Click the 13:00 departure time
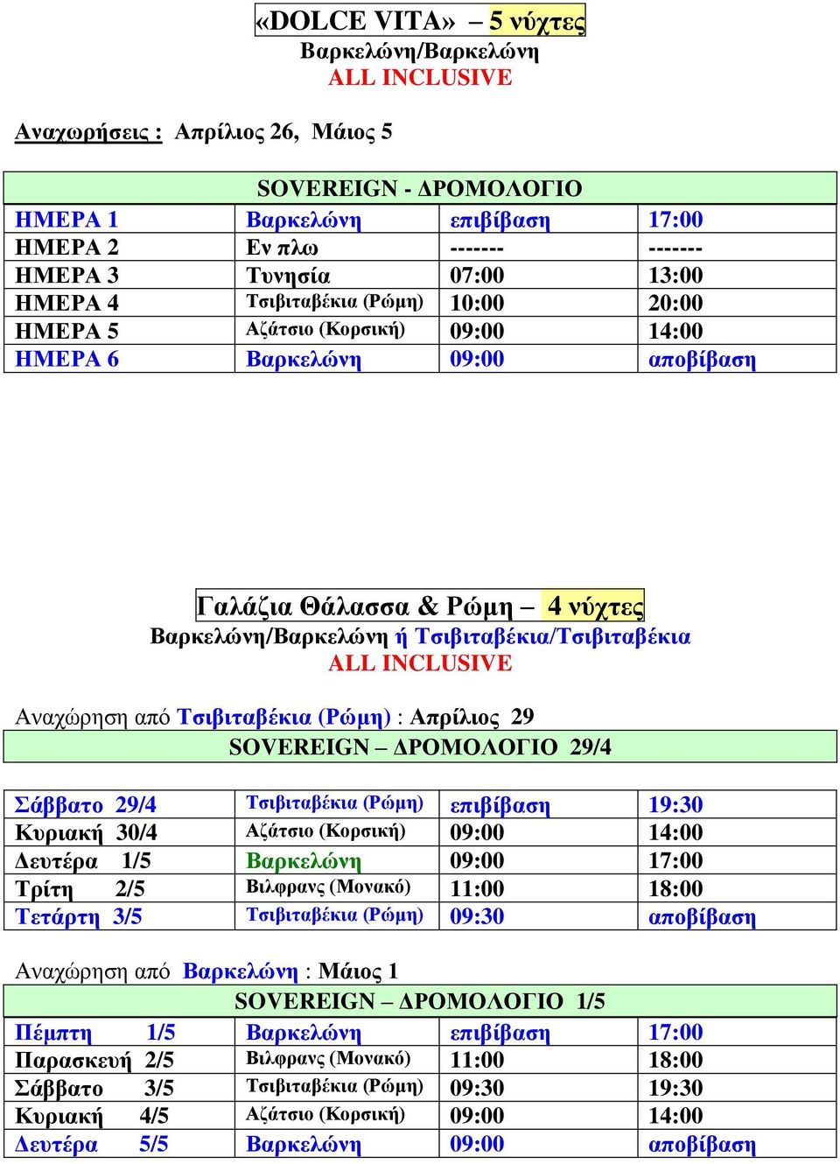The height and width of the screenshot is (1164, 840). click(x=675, y=276)
